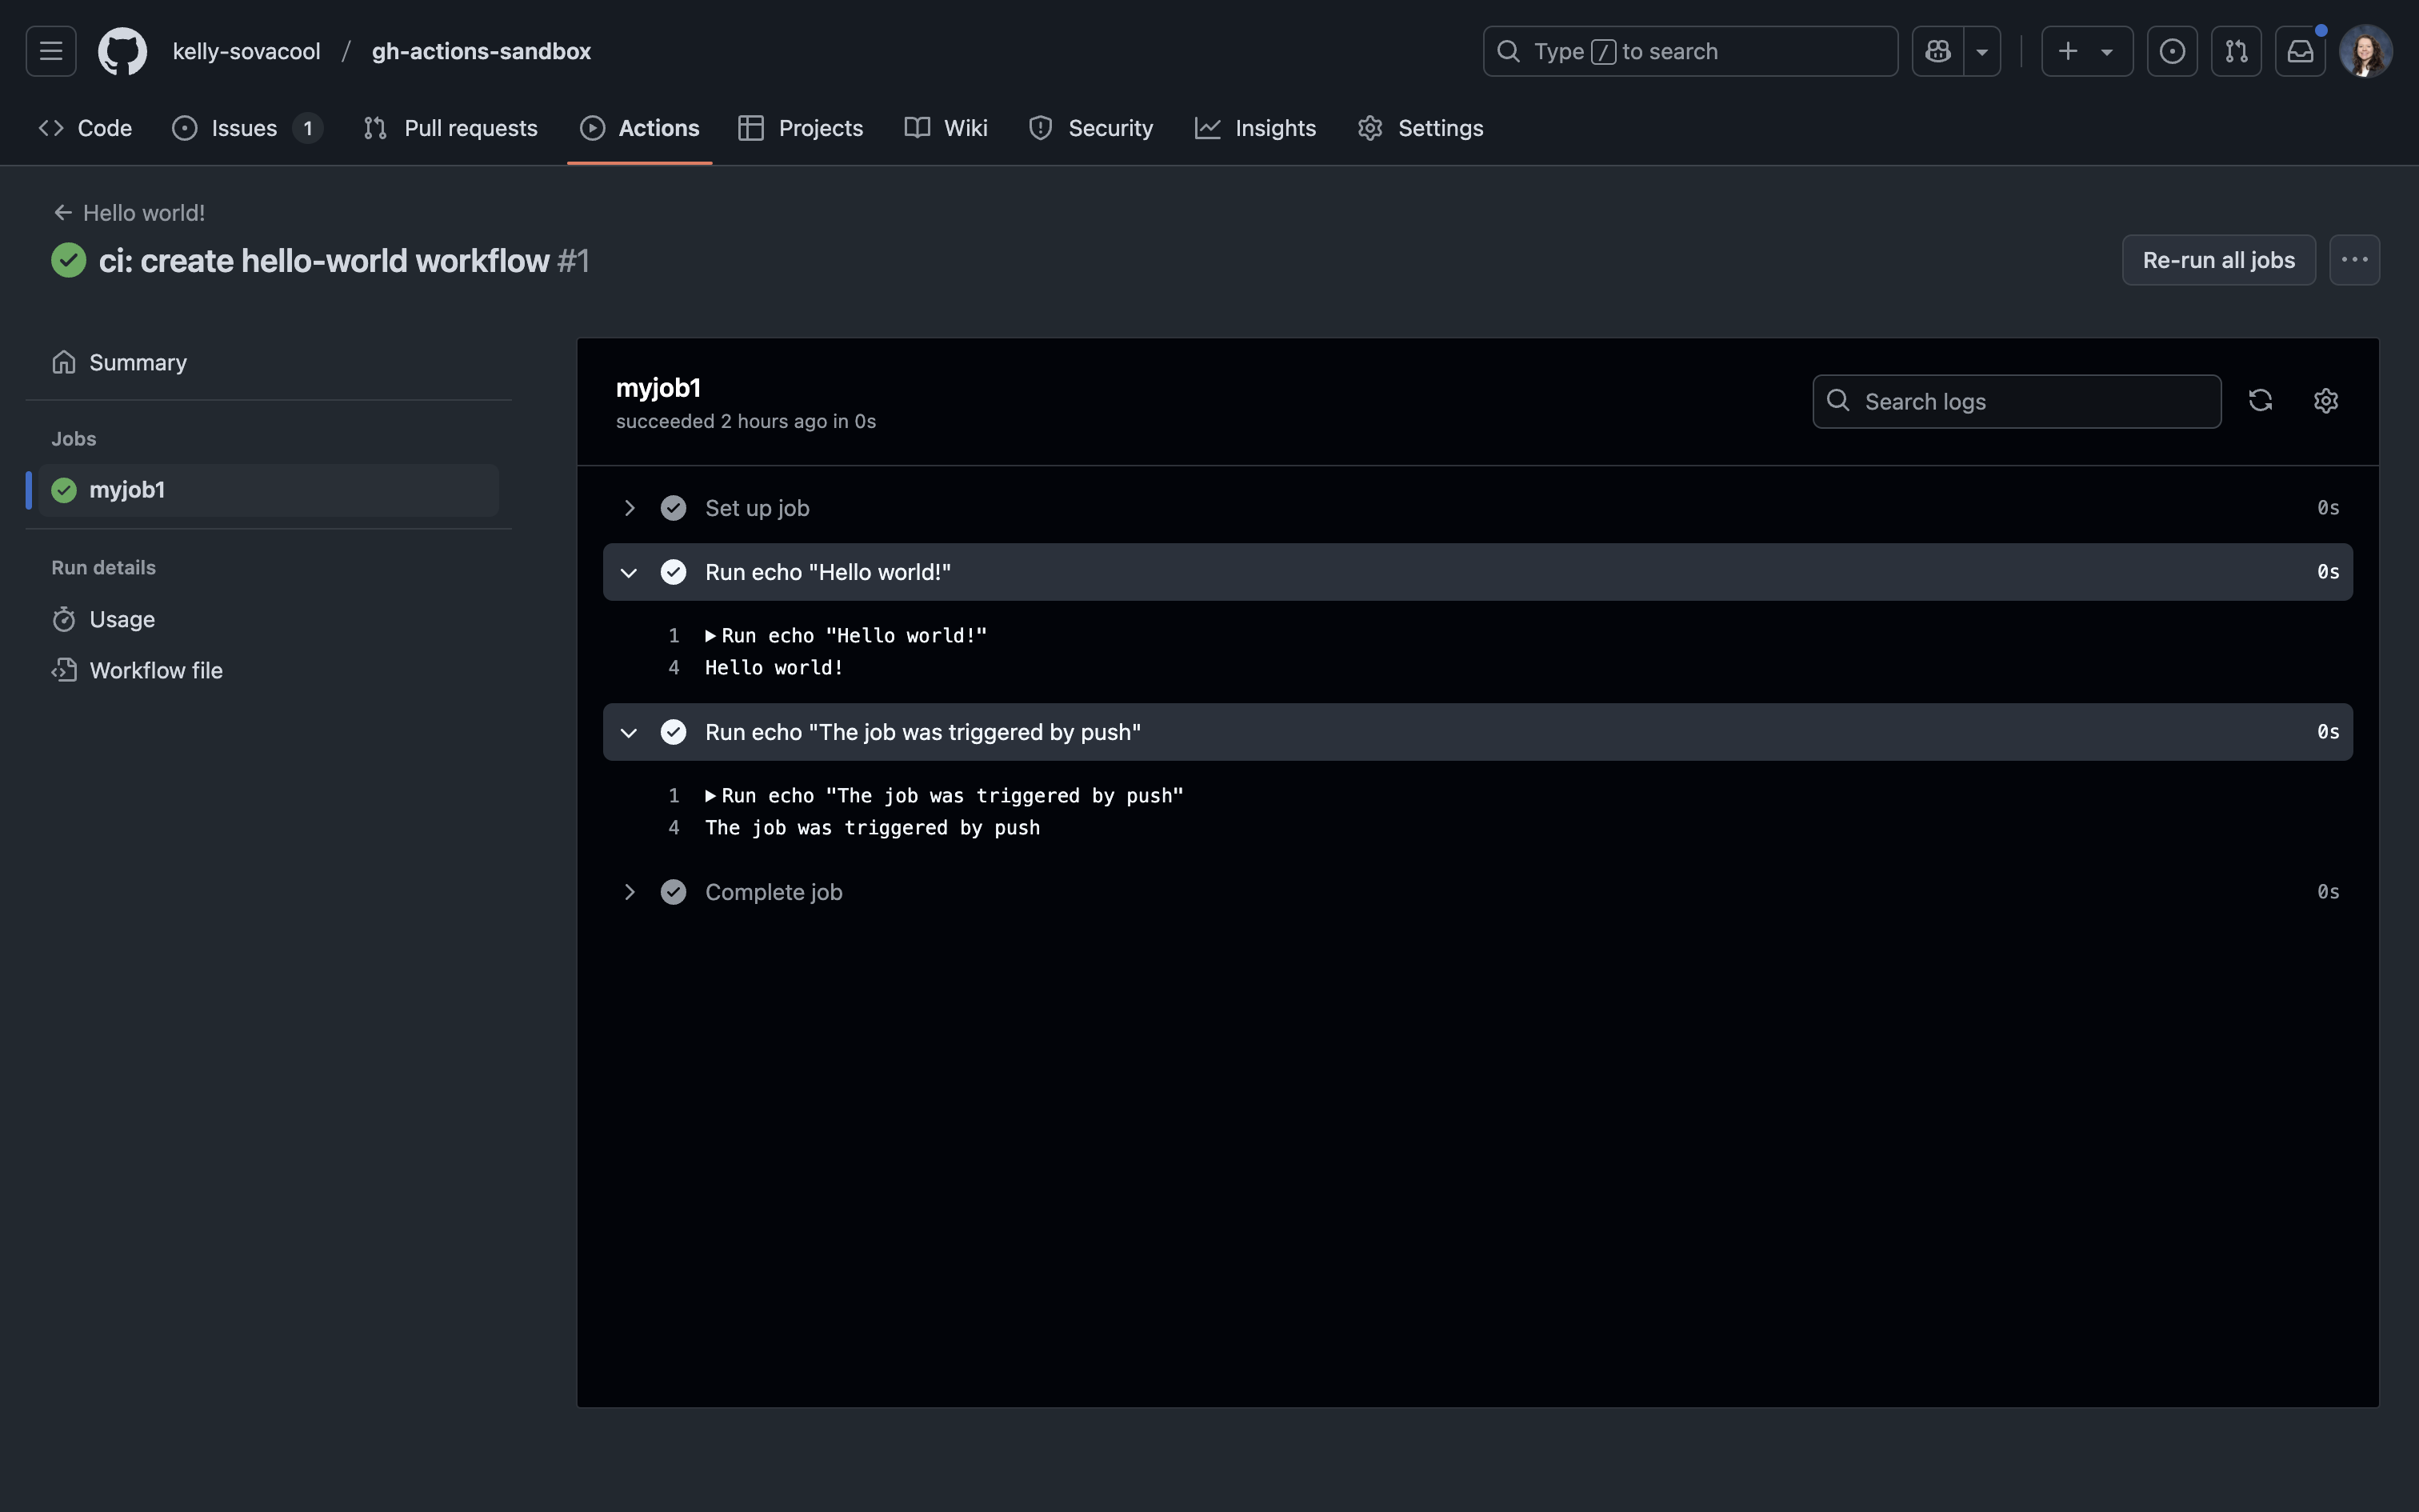Viewport: 2419px width, 1512px height.
Task: Open the user avatar menu
Action: point(2365,51)
